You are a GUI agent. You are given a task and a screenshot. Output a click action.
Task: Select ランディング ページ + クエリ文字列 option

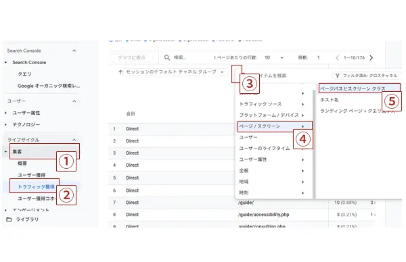point(358,111)
